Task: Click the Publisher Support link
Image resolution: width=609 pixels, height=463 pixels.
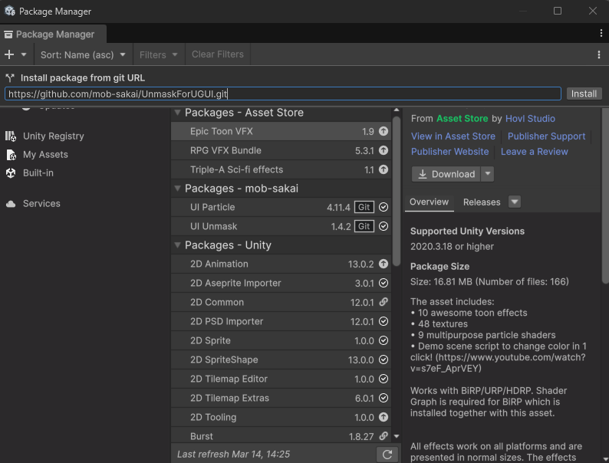Action: pyautogui.click(x=546, y=136)
